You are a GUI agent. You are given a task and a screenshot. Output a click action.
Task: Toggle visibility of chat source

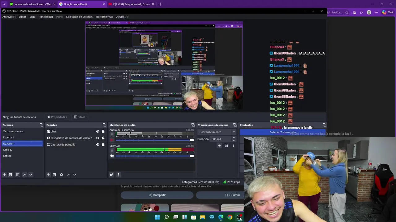(98, 131)
